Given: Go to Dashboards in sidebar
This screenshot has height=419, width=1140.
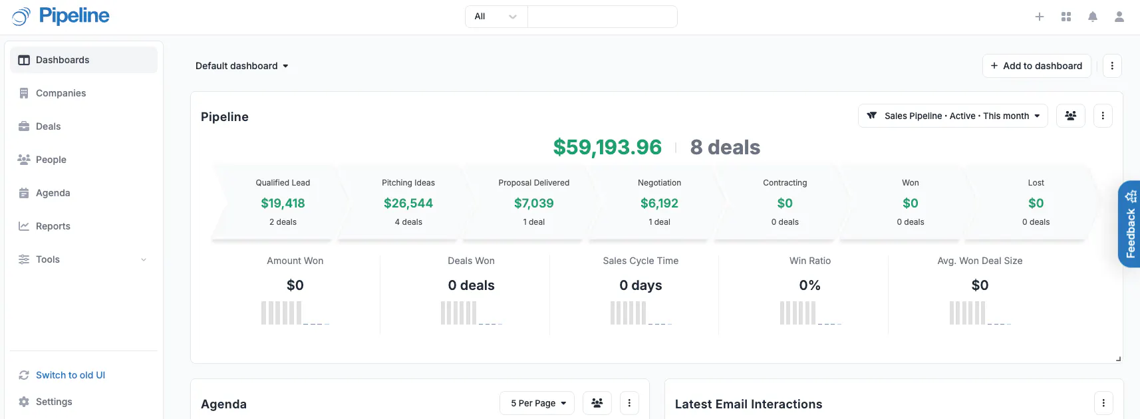Looking at the screenshot, I should click(84, 60).
